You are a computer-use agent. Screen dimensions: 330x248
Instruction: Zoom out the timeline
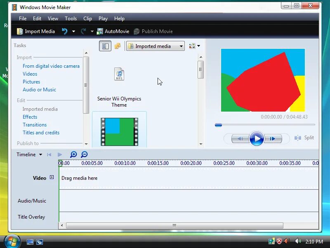pos(84,154)
